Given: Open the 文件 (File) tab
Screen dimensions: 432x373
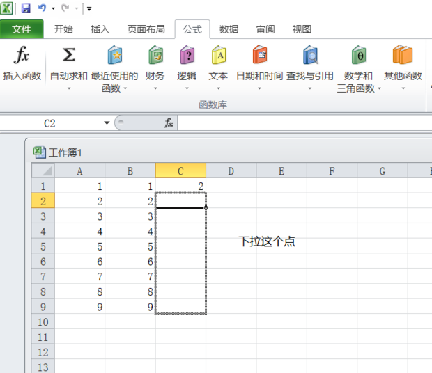Looking at the screenshot, I should pyautogui.click(x=22, y=29).
